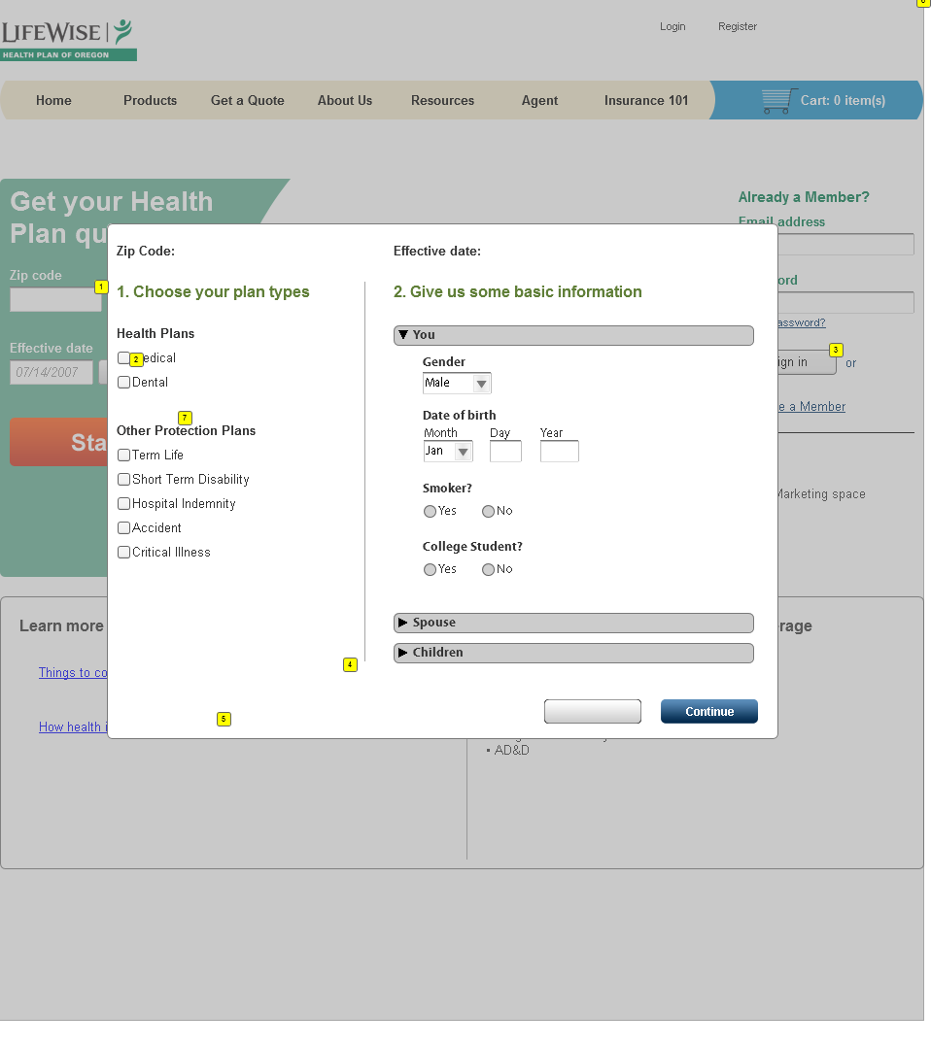Go to Insurance 101 in navigation
This screenshot has height=1047, width=931.
click(x=645, y=101)
